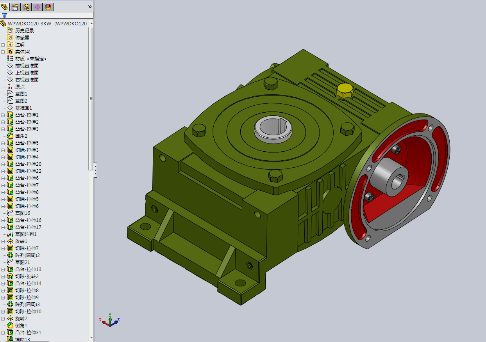Select the 前视基准面 plane icon
The image size is (486, 342).
tap(10, 66)
